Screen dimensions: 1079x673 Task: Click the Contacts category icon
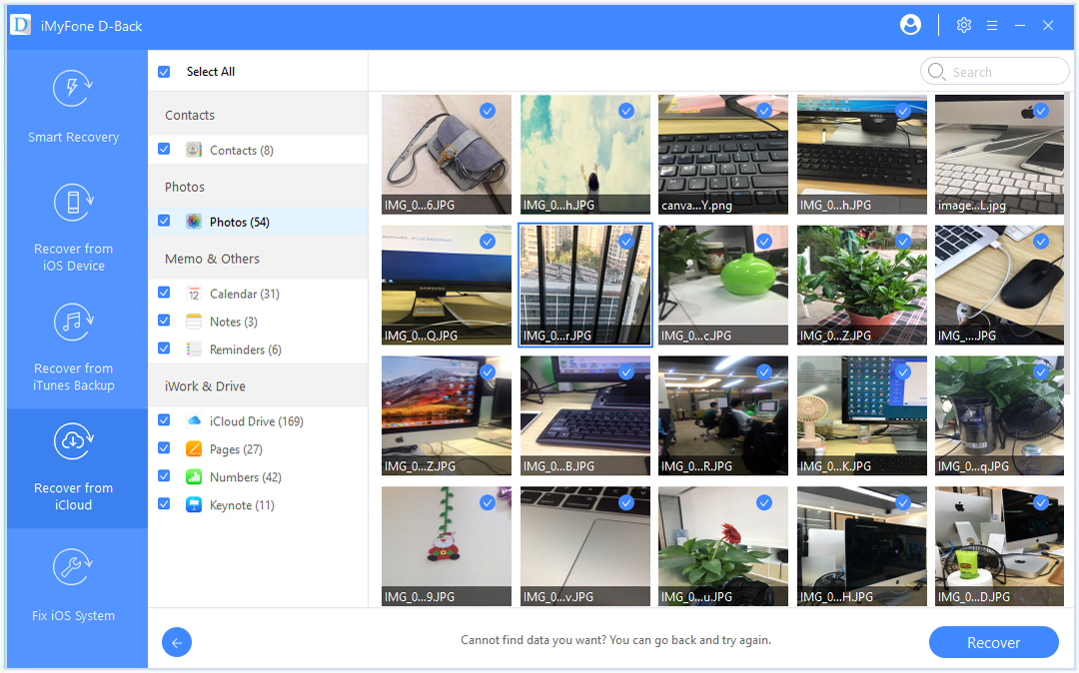(x=194, y=150)
